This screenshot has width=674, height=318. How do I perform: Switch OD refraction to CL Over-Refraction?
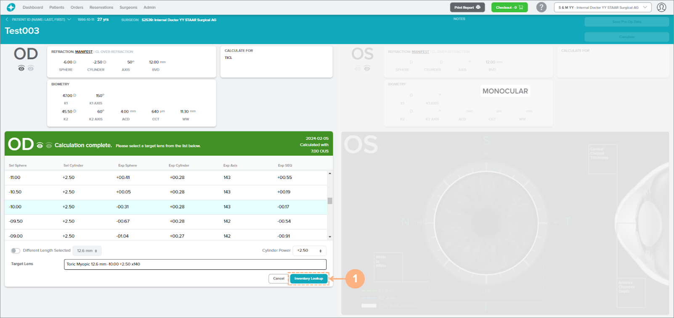(114, 52)
